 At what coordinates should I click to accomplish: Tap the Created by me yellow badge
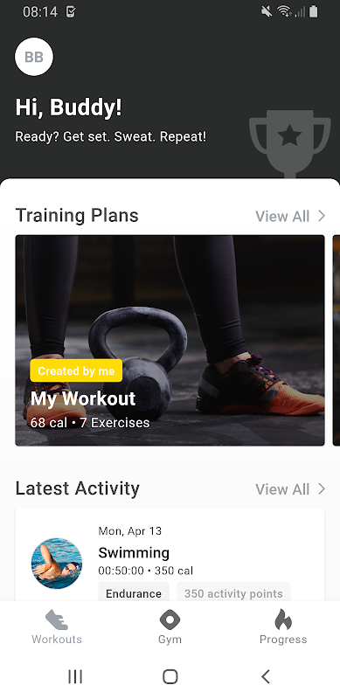click(76, 370)
